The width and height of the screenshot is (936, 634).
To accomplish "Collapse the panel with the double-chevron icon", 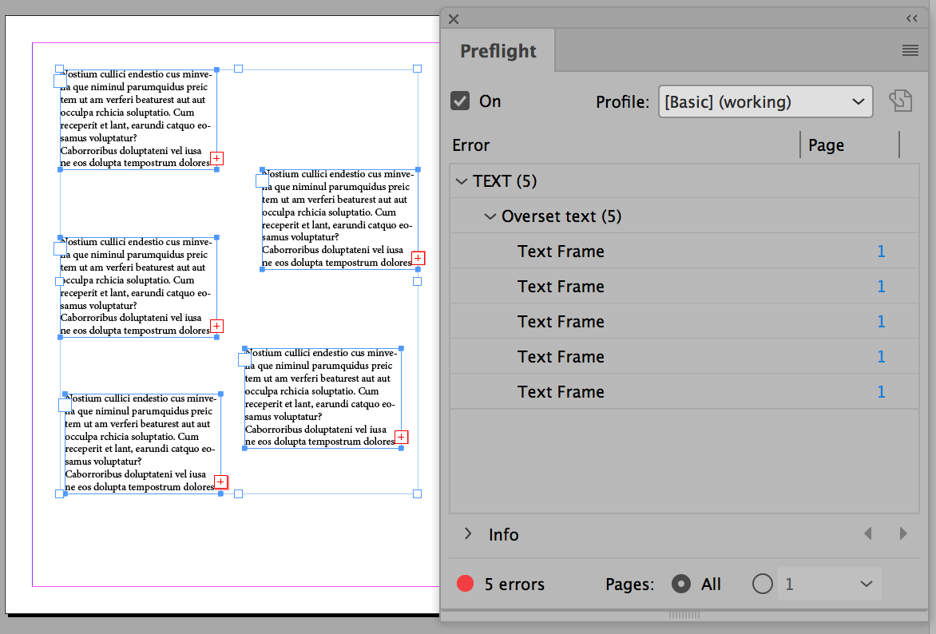I will click(911, 18).
